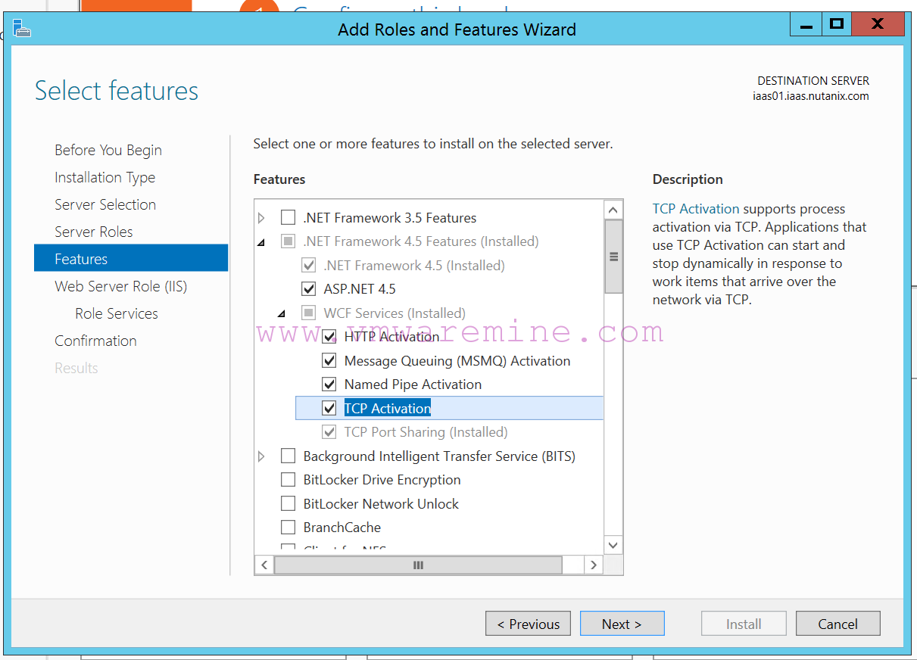Expand the Background Intelligent Transfer Service node
Screen dimensions: 917x660
click(262, 456)
